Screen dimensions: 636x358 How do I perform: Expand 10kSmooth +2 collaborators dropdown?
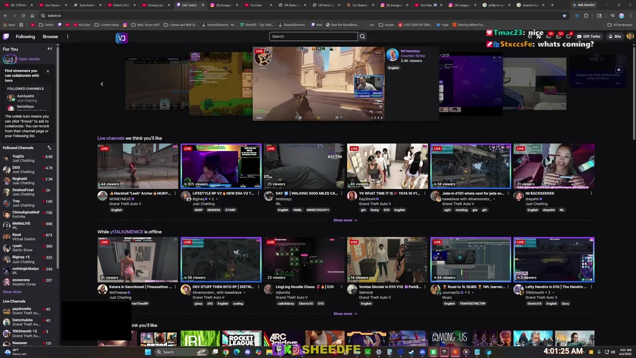click(553, 292)
